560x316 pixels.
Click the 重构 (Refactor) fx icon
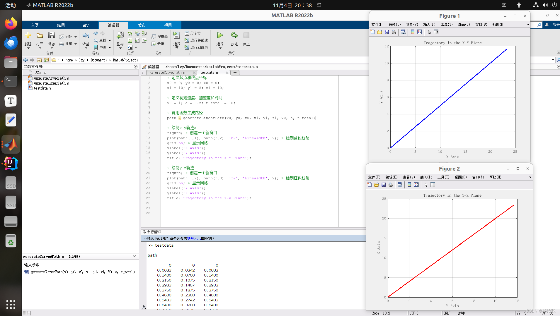tap(120, 36)
